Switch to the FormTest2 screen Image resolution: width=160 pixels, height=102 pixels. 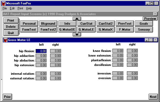(x=48, y=30)
